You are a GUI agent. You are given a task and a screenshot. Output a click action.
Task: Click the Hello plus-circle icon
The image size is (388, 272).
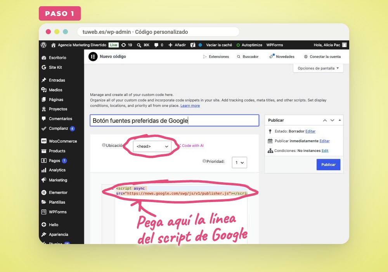coord(44,225)
